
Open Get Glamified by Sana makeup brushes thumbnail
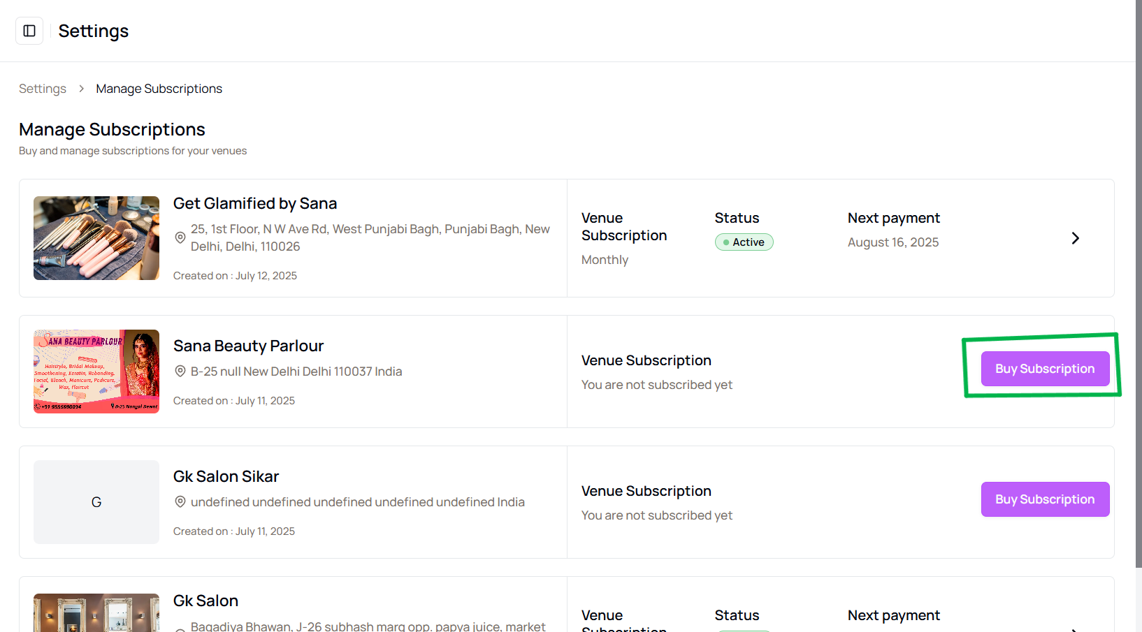click(96, 238)
